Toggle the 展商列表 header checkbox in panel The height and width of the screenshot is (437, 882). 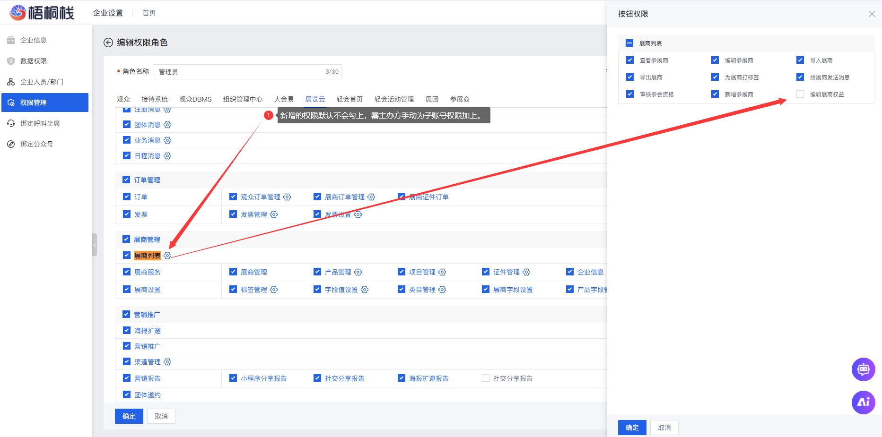[x=629, y=43]
